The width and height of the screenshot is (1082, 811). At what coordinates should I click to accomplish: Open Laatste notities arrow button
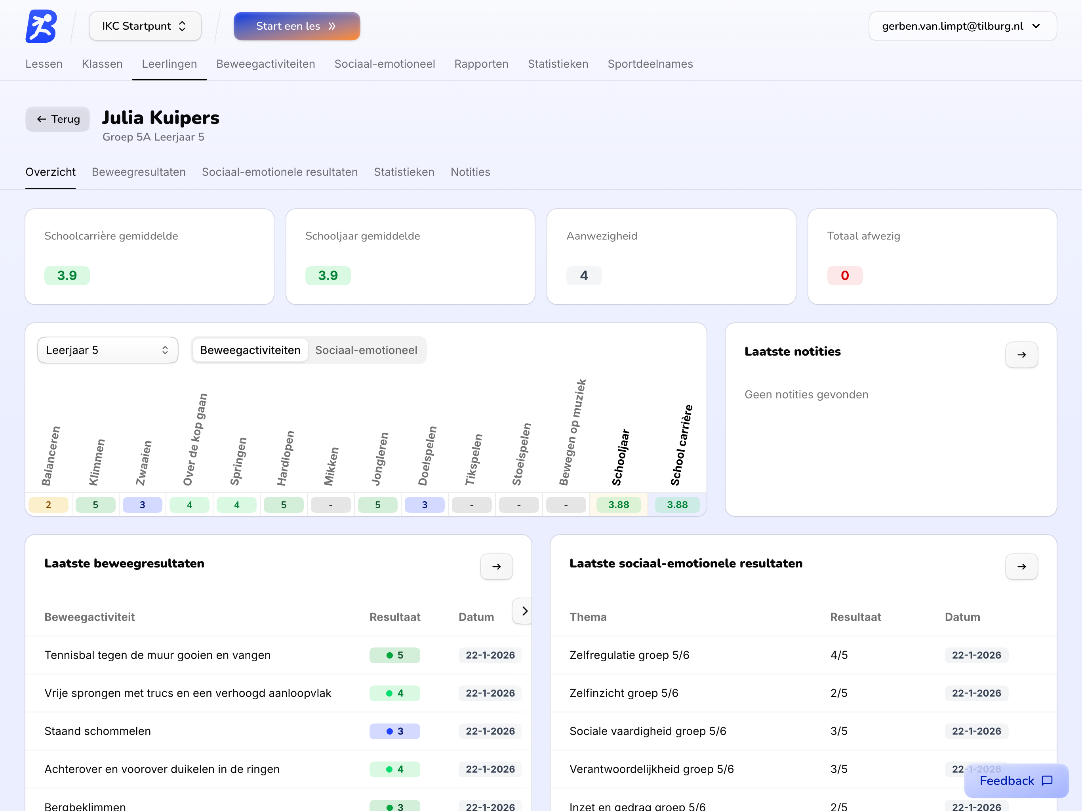point(1021,355)
